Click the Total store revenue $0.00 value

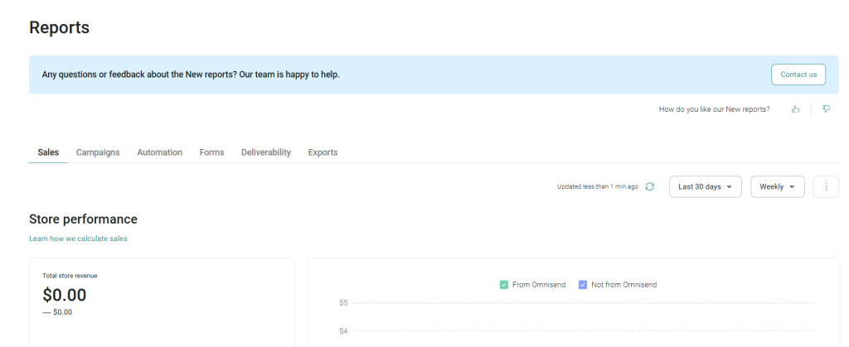tap(64, 295)
